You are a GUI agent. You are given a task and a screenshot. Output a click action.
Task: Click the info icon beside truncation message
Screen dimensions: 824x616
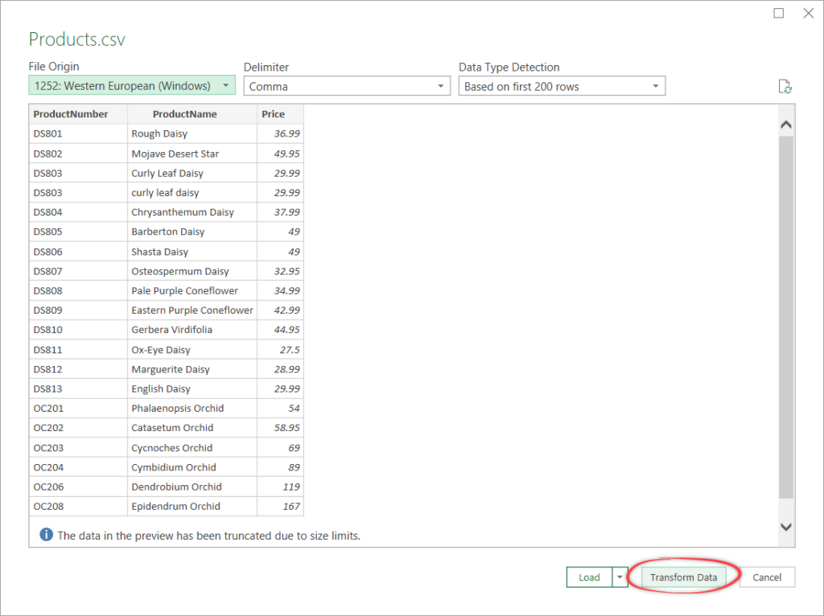coord(46,535)
